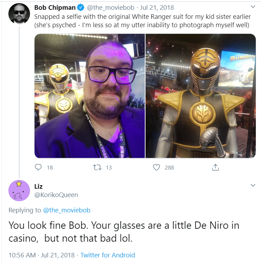The height and width of the screenshot is (264, 261).
Task: Expand Liz's reply options chevron
Action: coord(253,186)
